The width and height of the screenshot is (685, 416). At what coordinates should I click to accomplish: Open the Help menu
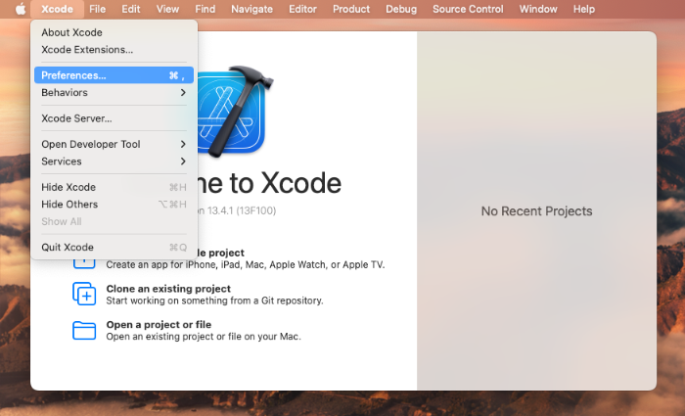pos(583,9)
